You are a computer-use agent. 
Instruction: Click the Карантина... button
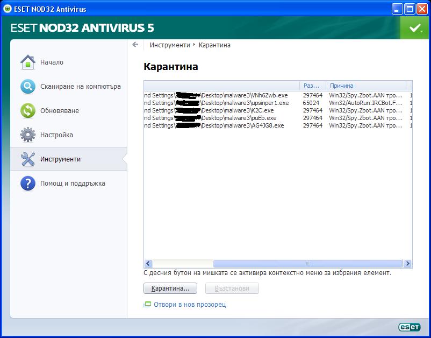(x=170, y=288)
